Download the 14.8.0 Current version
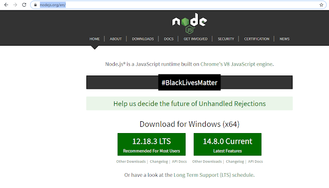 pos(227,144)
